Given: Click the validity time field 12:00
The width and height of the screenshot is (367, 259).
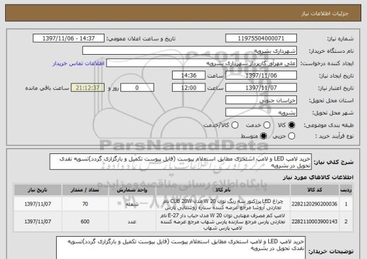Looking at the screenshot, I should (189, 88).
